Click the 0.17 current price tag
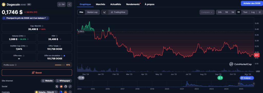 [257, 55]
